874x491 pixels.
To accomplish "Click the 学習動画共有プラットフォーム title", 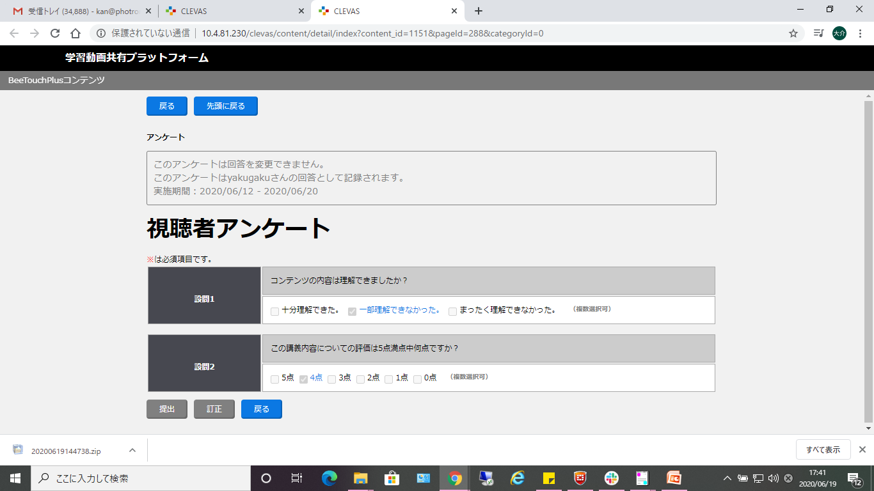I will pos(137,58).
